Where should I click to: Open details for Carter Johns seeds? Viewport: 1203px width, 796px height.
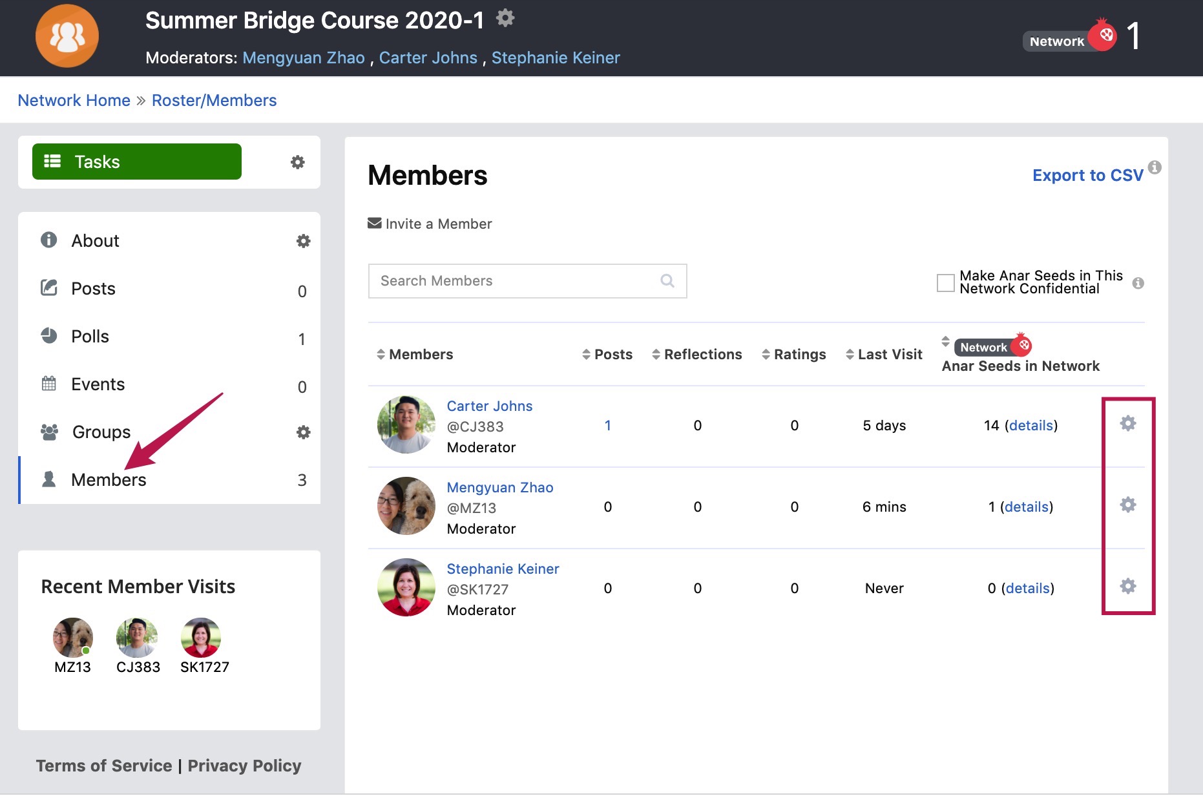[1031, 425]
